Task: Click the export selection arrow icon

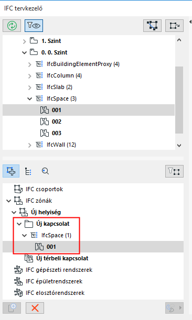Action: [174, 26]
